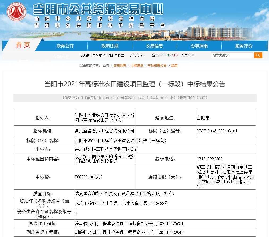This screenshot has height=237, width=269.
Task: Open the 政务公开 menu
Action: click(x=65, y=46)
